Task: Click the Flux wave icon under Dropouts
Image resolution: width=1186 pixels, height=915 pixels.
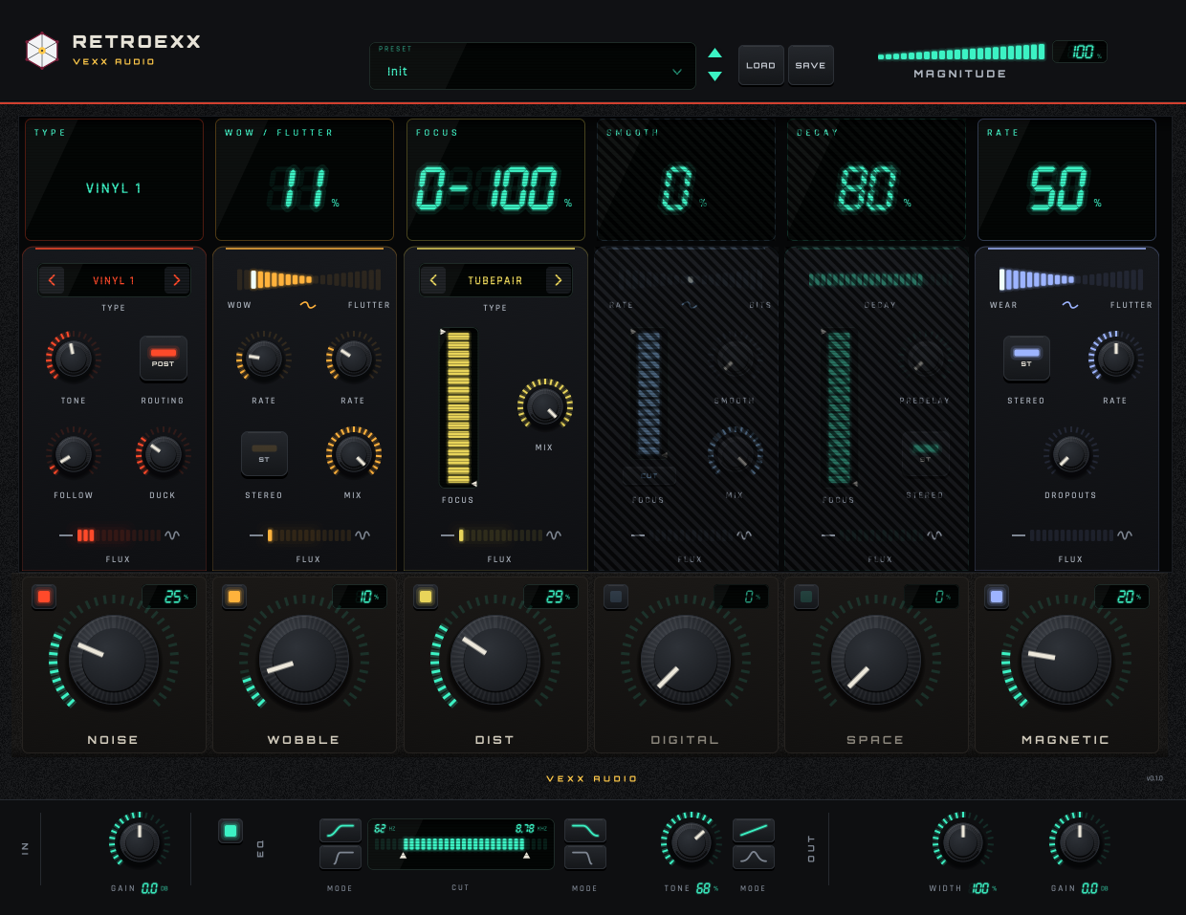Action: [x=1125, y=535]
